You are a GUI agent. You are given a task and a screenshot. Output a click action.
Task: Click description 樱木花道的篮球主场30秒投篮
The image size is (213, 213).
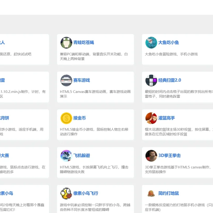click(x=168, y=129)
